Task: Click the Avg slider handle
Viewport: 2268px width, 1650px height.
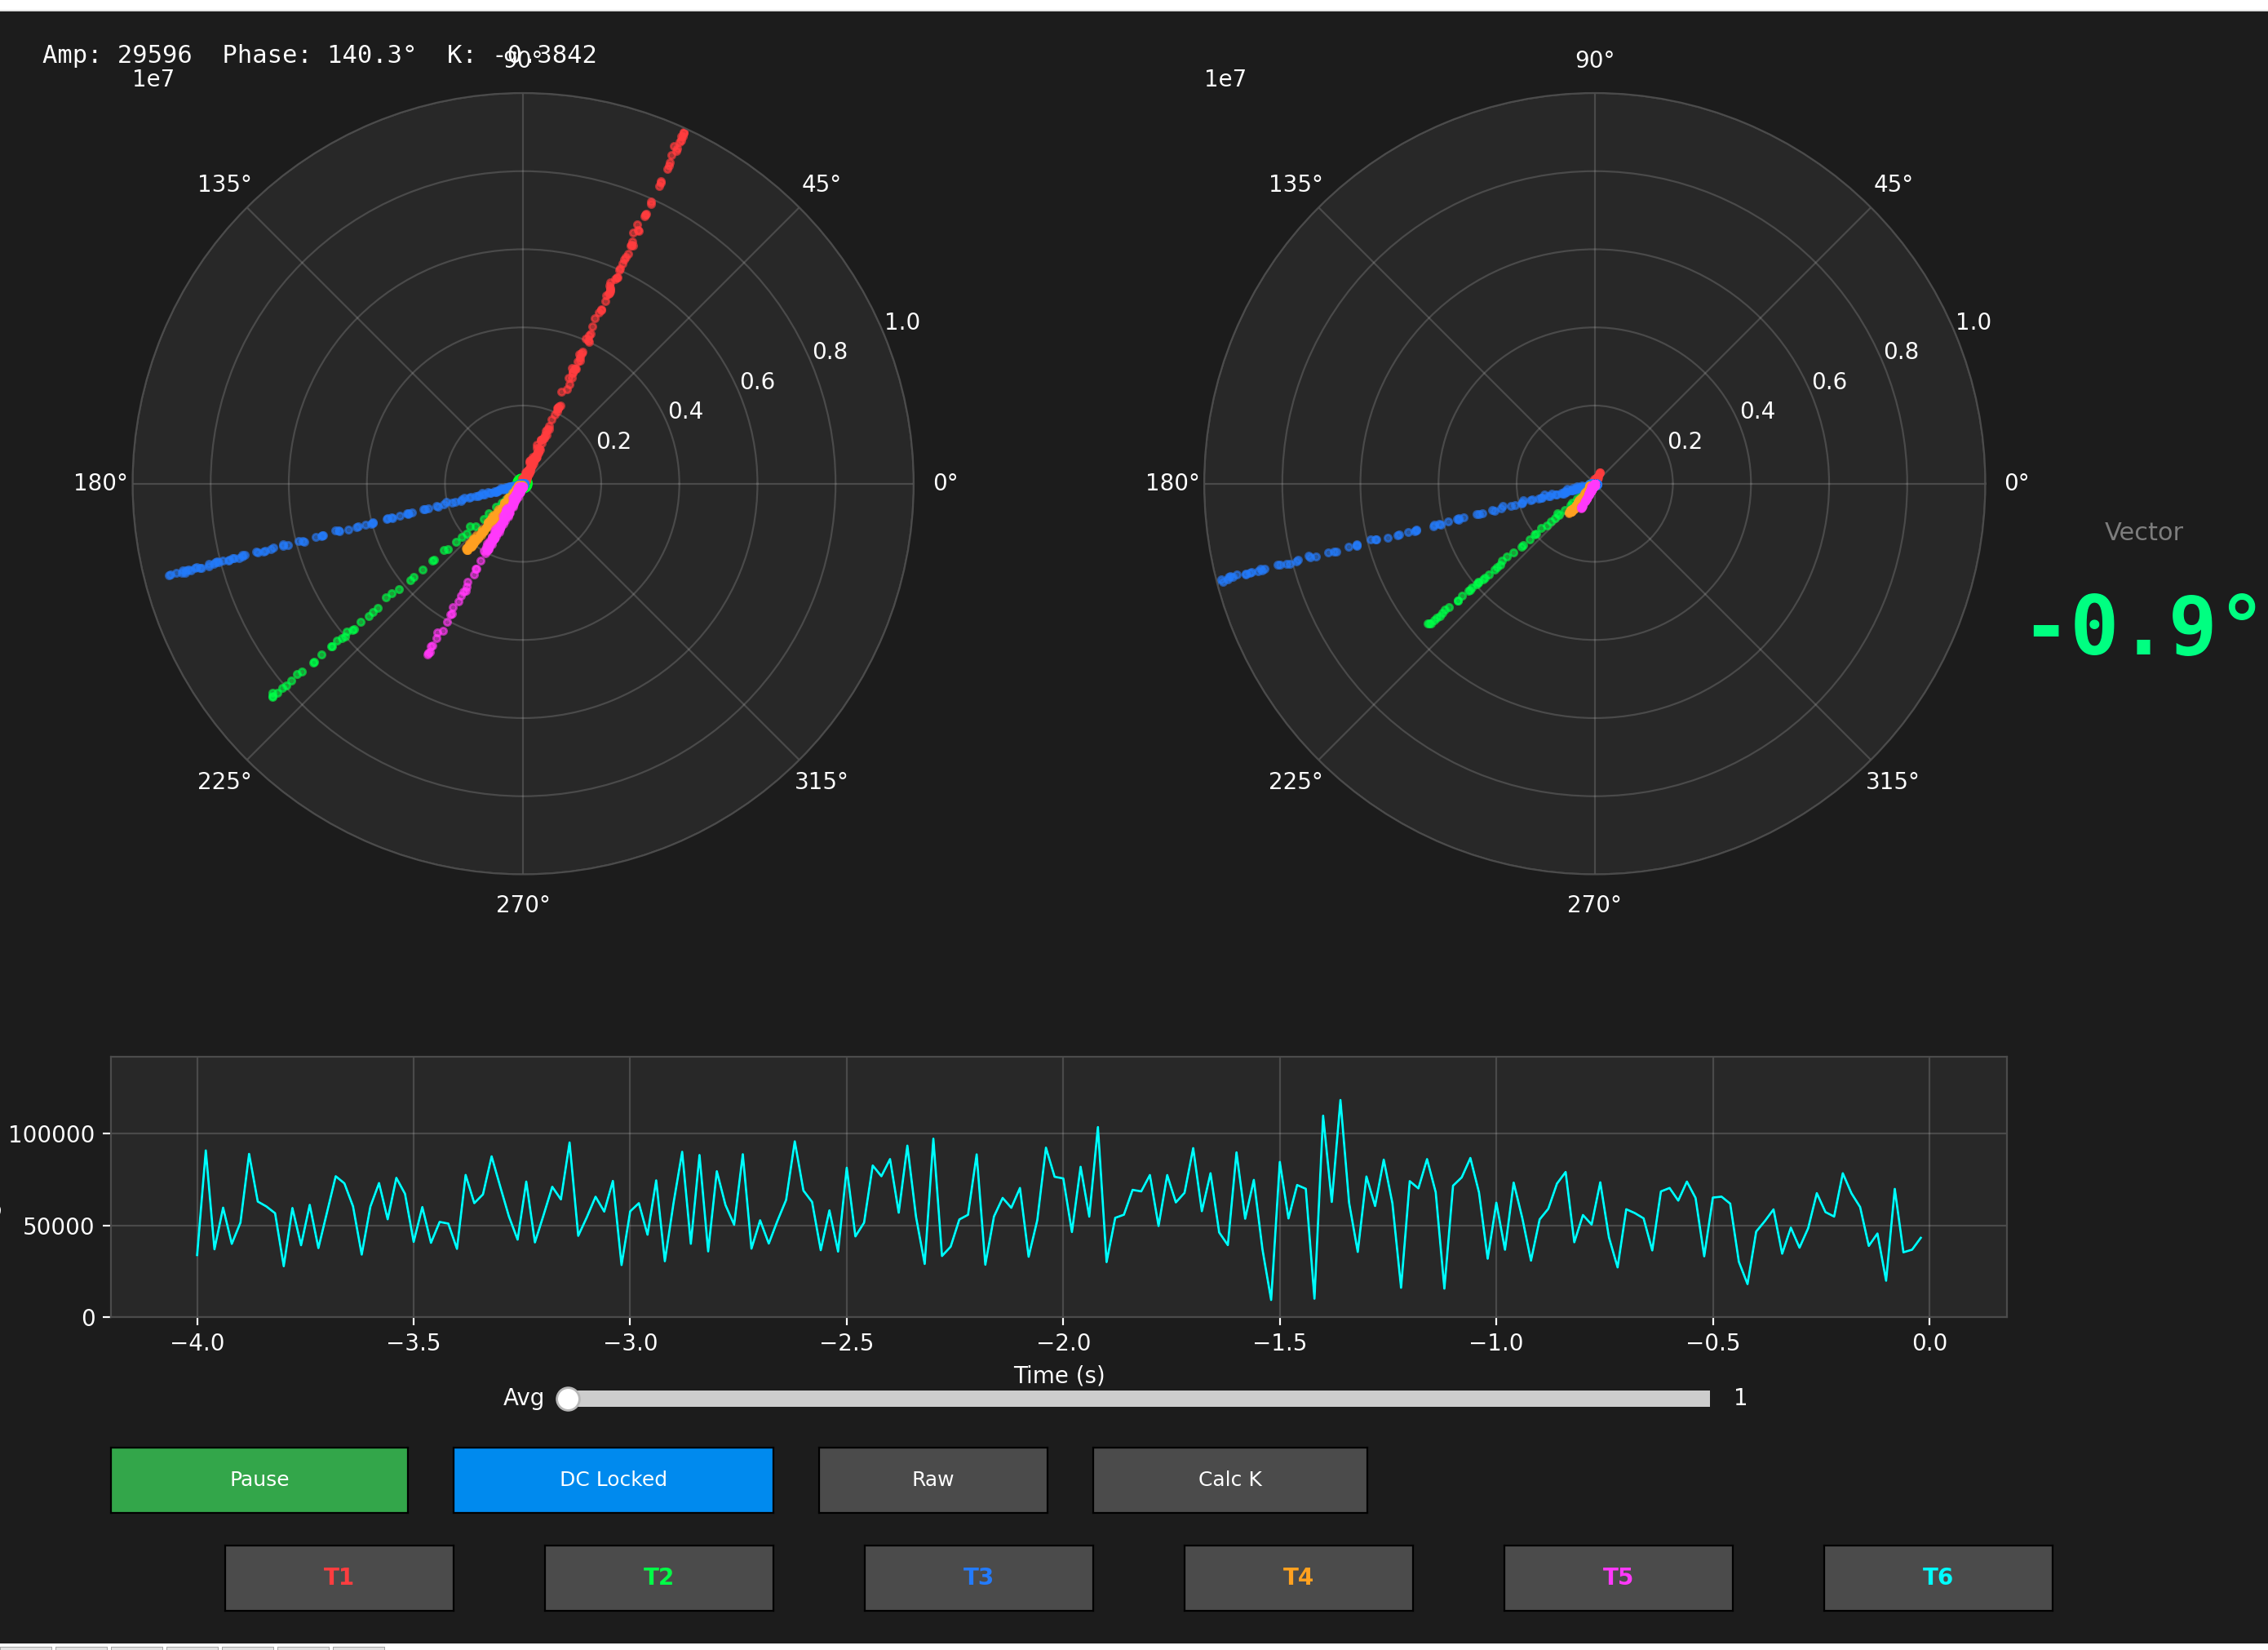Action: point(567,1398)
